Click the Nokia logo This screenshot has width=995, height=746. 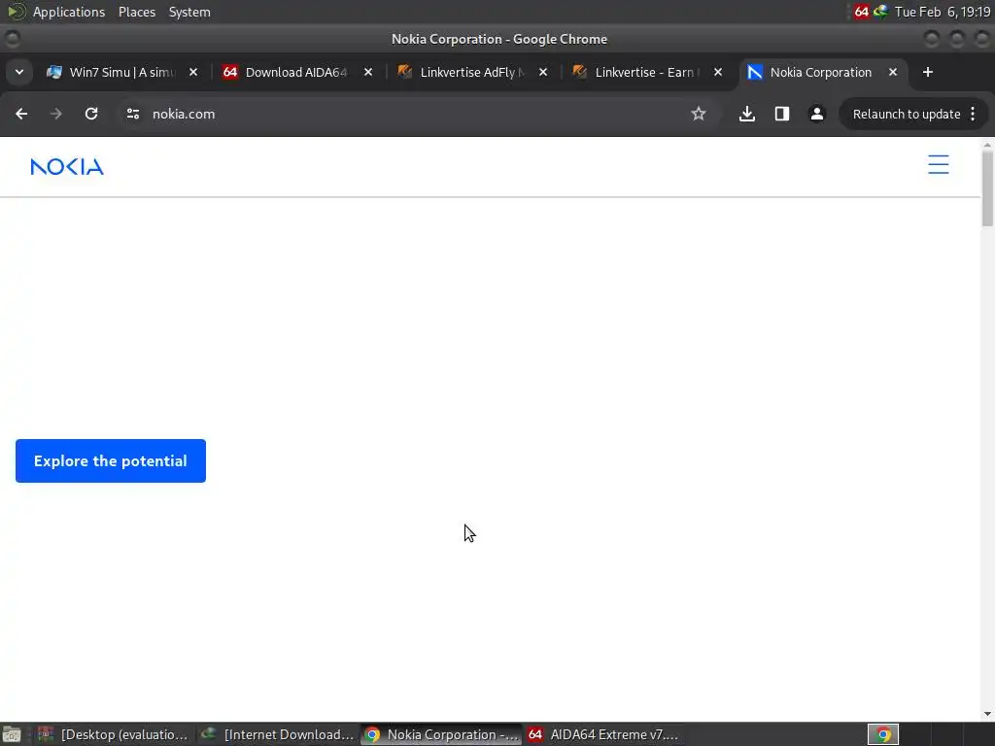67,167
